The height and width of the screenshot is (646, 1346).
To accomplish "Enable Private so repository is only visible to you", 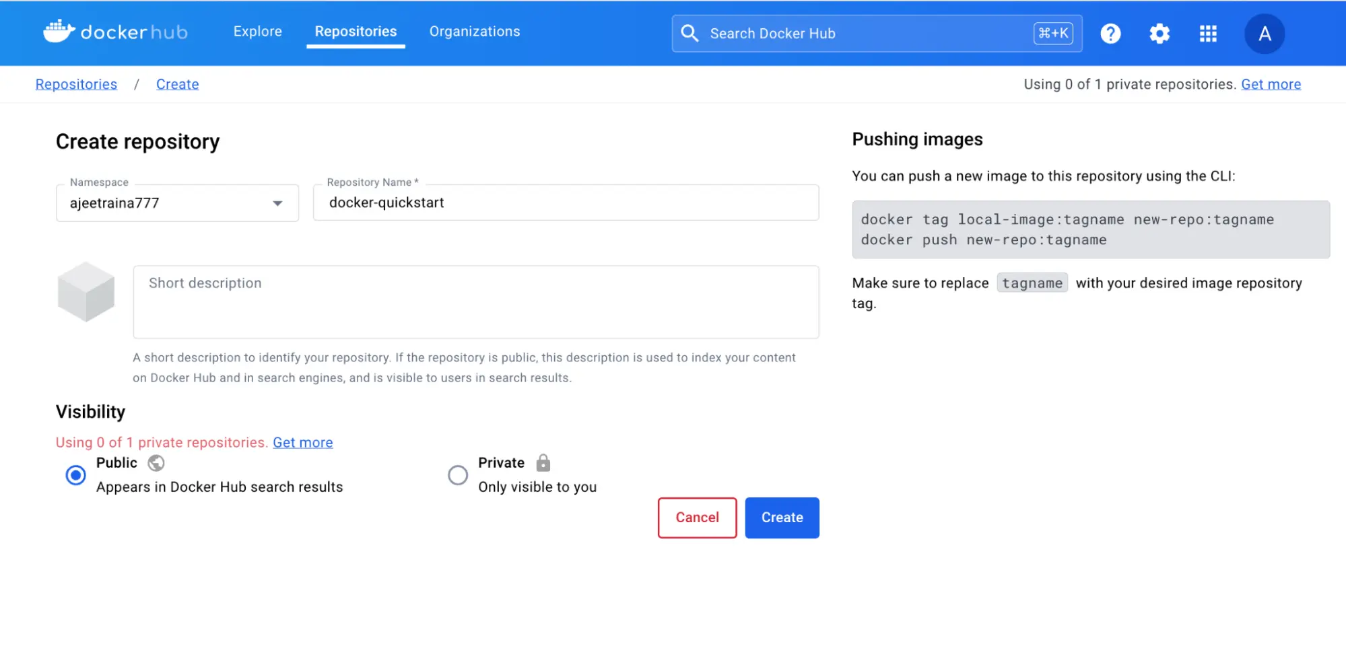I will point(458,475).
